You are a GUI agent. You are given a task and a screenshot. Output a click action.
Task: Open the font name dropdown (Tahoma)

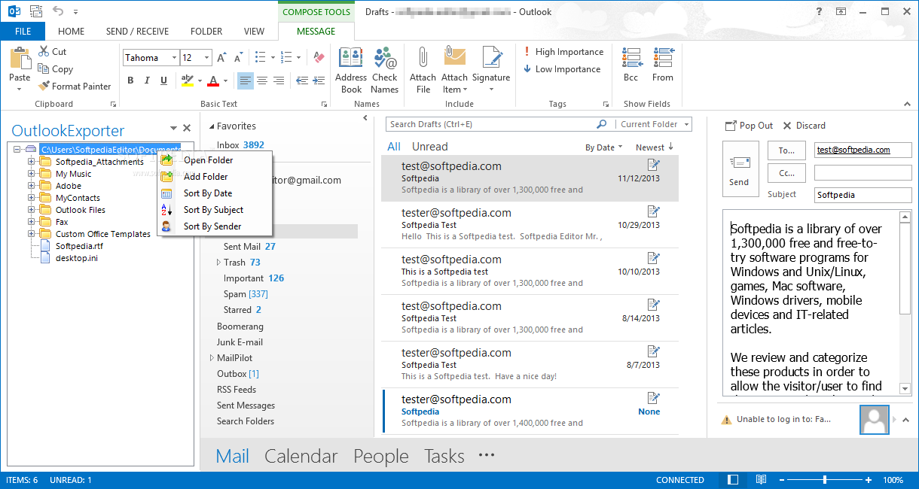tap(174, 58)
